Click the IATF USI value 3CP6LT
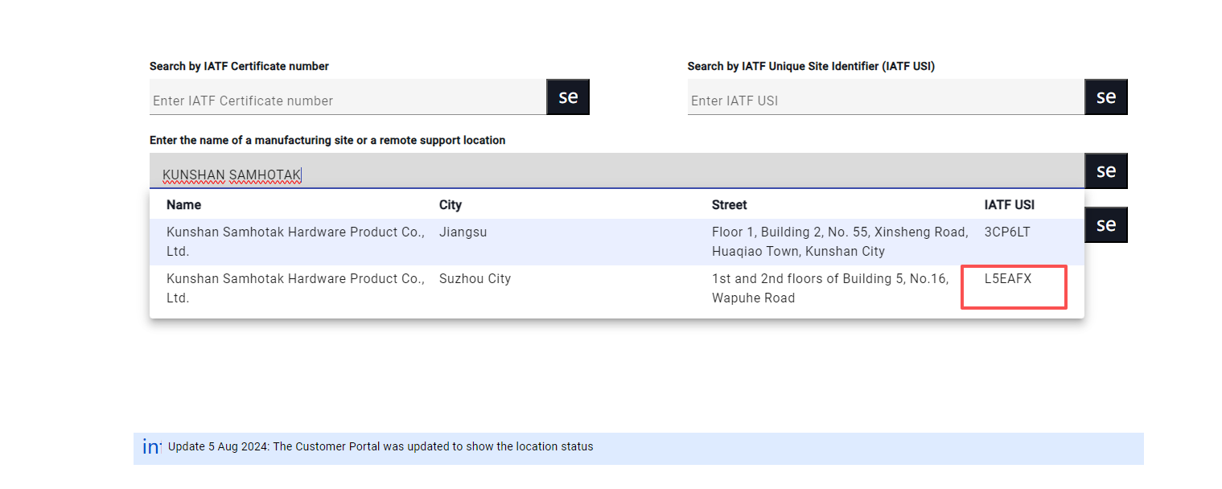 click(1007, 232)
